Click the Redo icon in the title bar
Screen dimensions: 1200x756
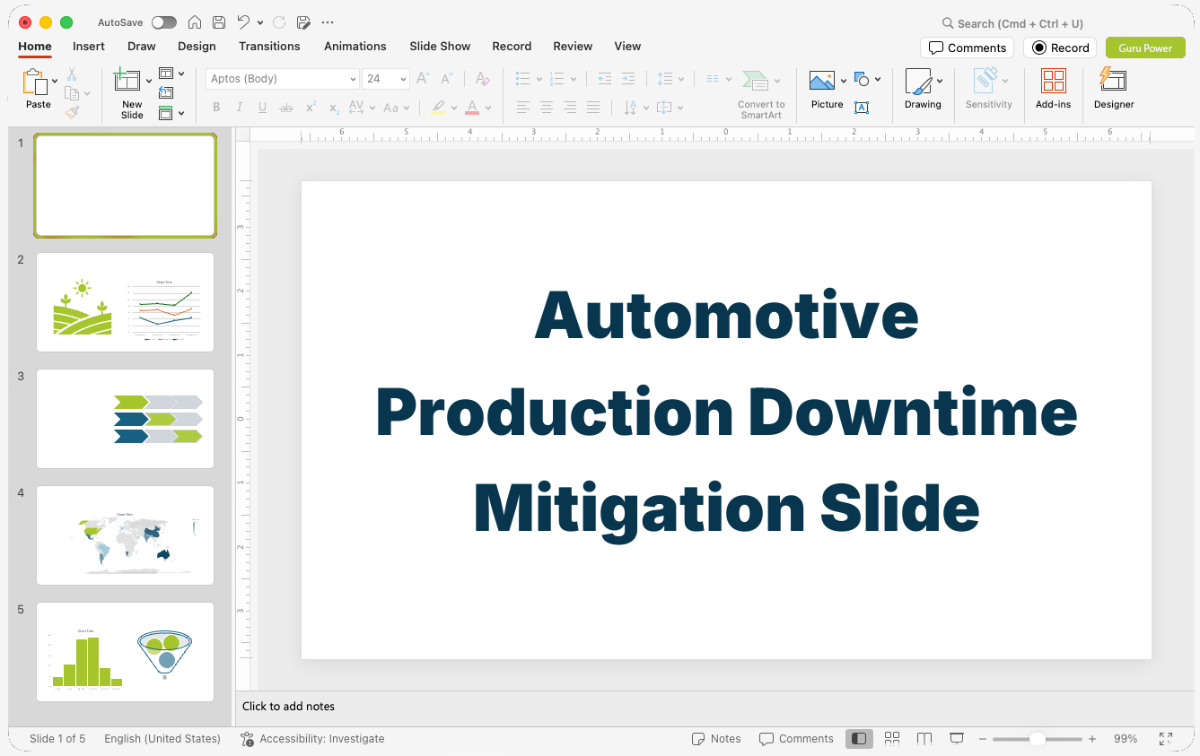pos(279,22)
